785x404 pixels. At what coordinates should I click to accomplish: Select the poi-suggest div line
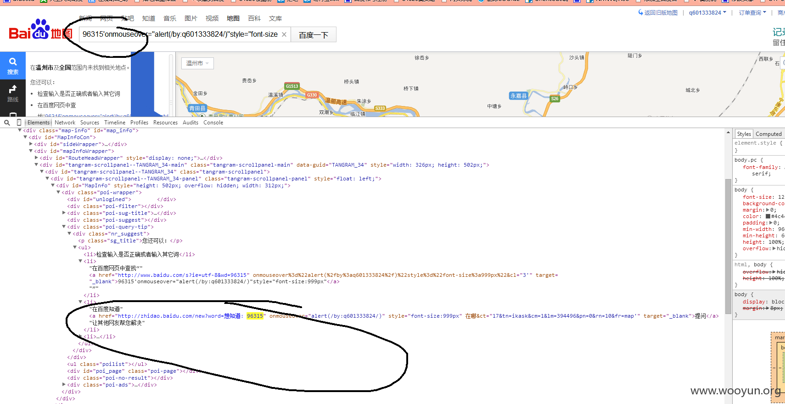pos(117,220)
